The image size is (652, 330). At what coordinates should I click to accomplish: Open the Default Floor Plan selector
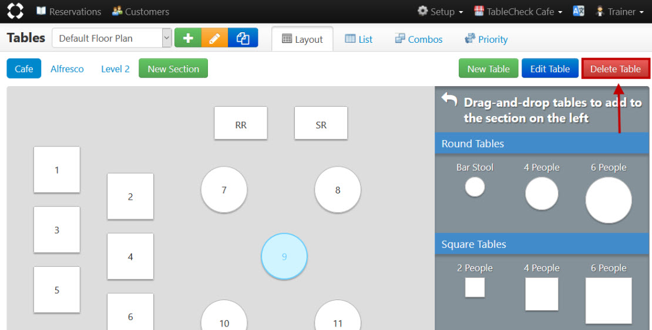tap(112, 38)
